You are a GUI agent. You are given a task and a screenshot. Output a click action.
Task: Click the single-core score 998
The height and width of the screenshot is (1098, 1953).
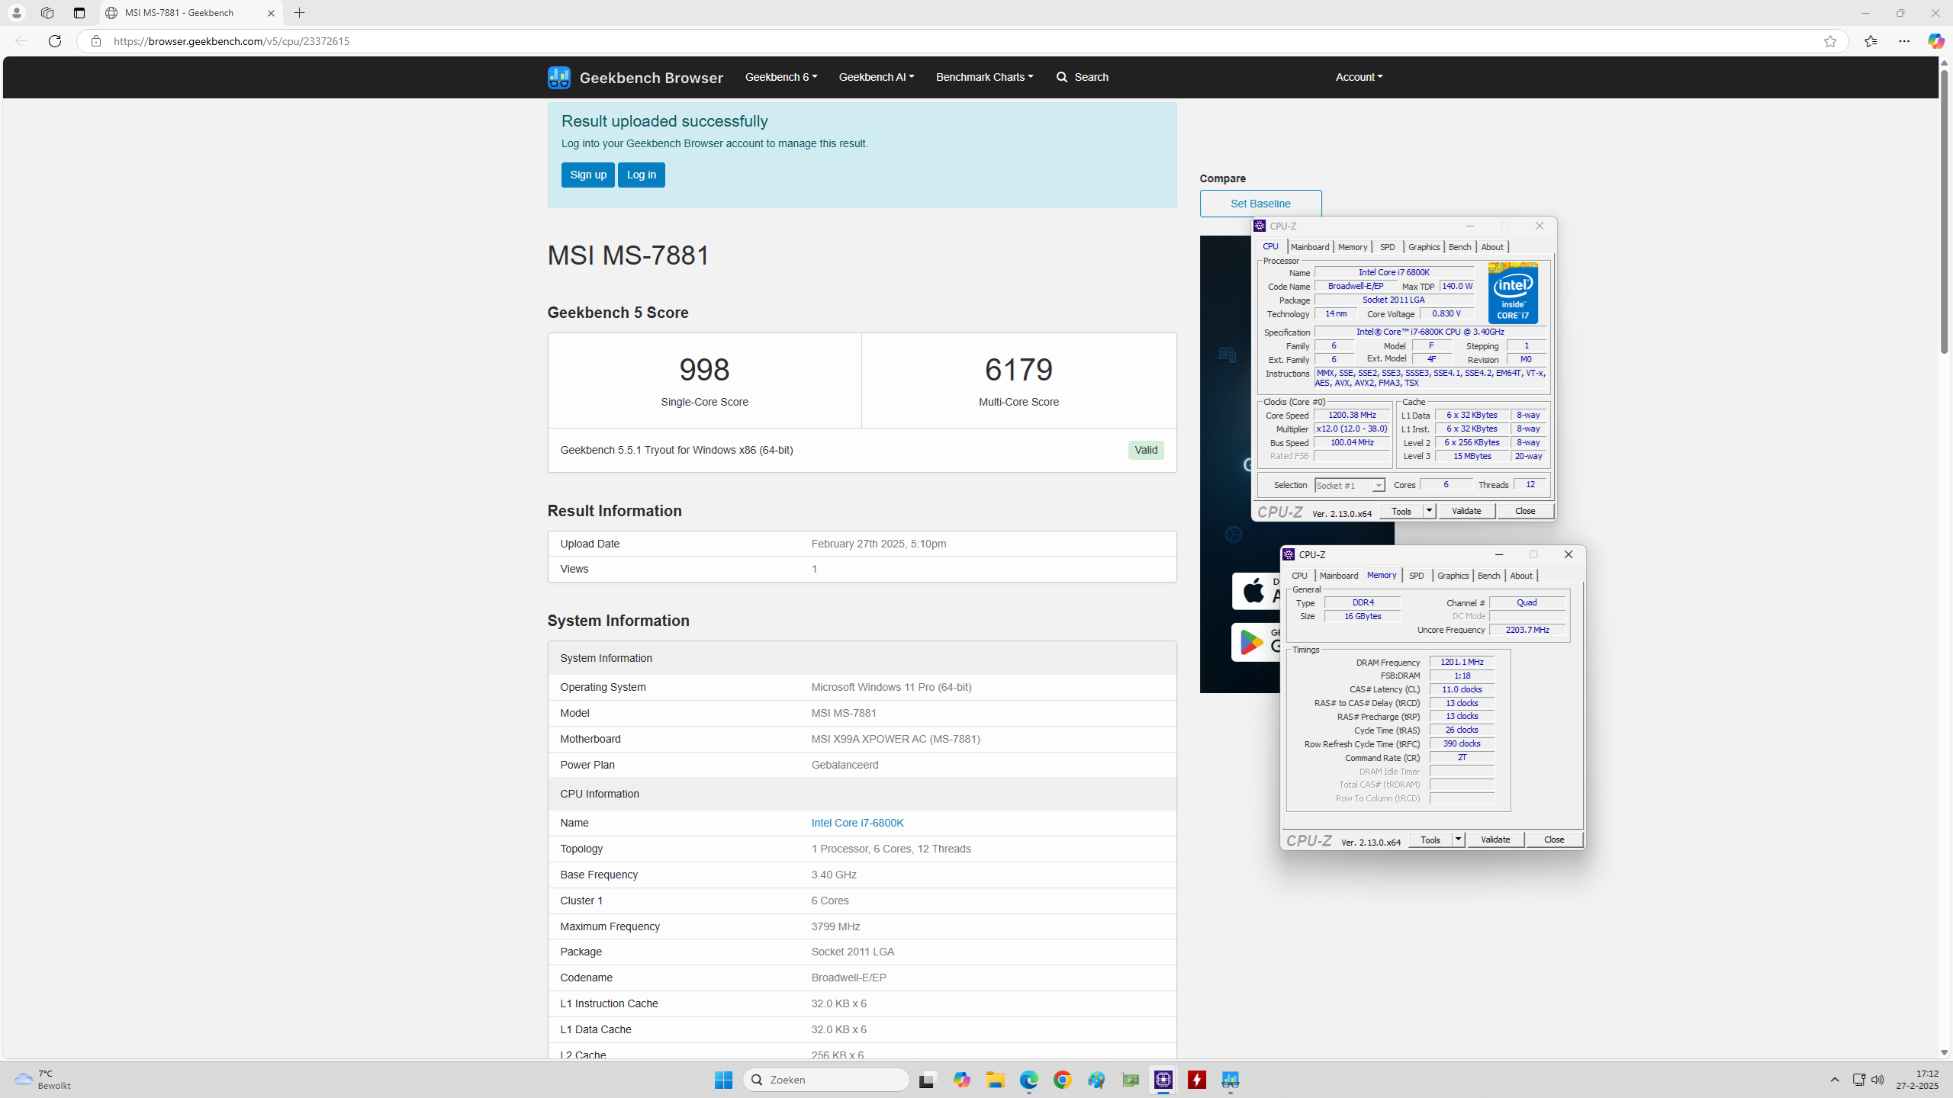pos(704,370)
